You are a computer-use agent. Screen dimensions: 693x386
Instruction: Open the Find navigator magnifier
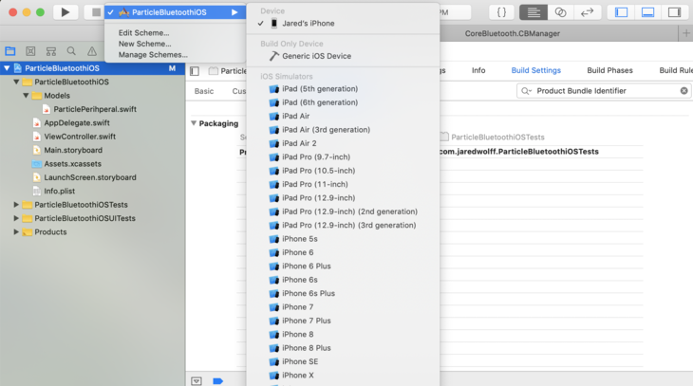[71, 51]
